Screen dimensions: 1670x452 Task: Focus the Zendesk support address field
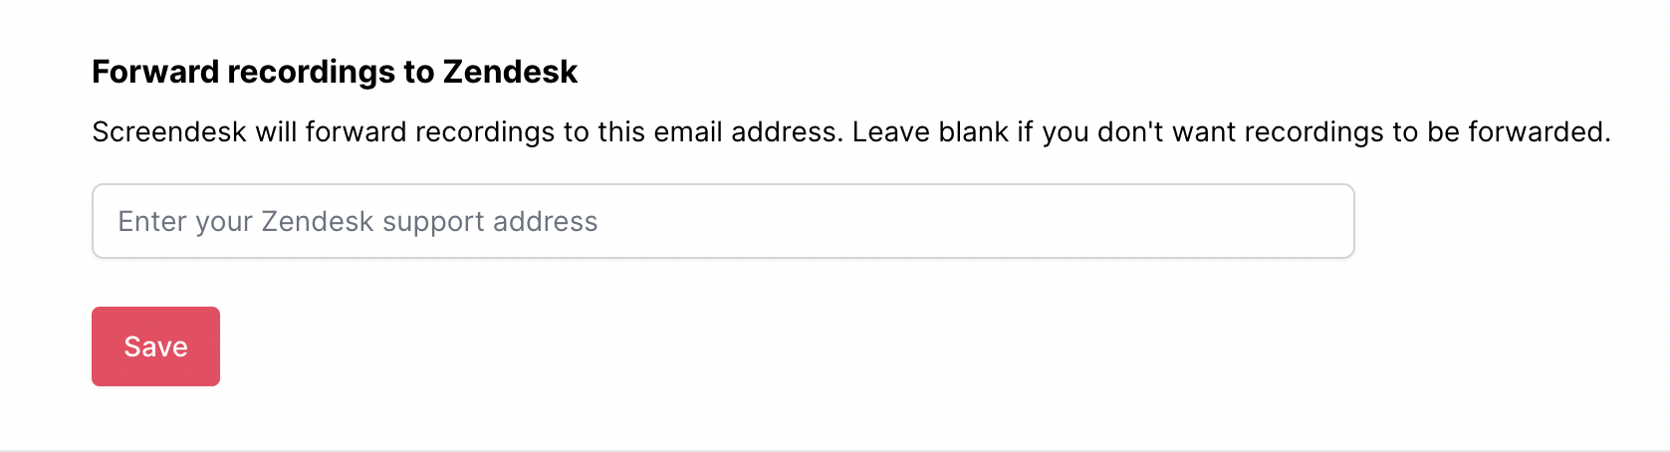pyautogui.click(x=722, y=221)
